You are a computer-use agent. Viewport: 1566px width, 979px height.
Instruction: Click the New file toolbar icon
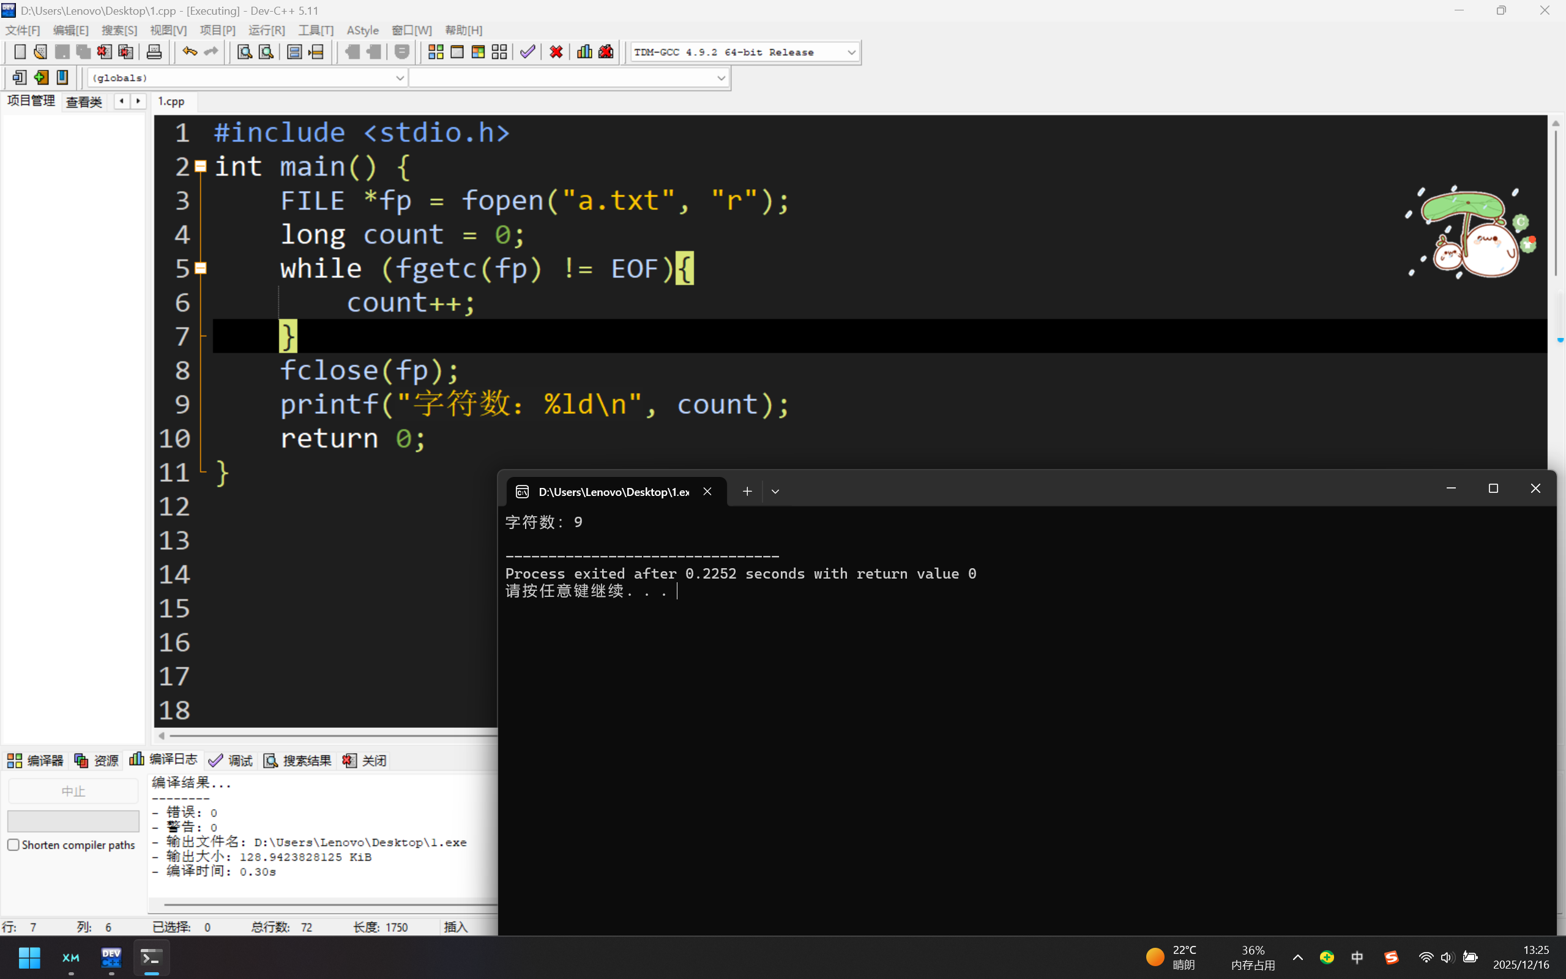[20, 52]
